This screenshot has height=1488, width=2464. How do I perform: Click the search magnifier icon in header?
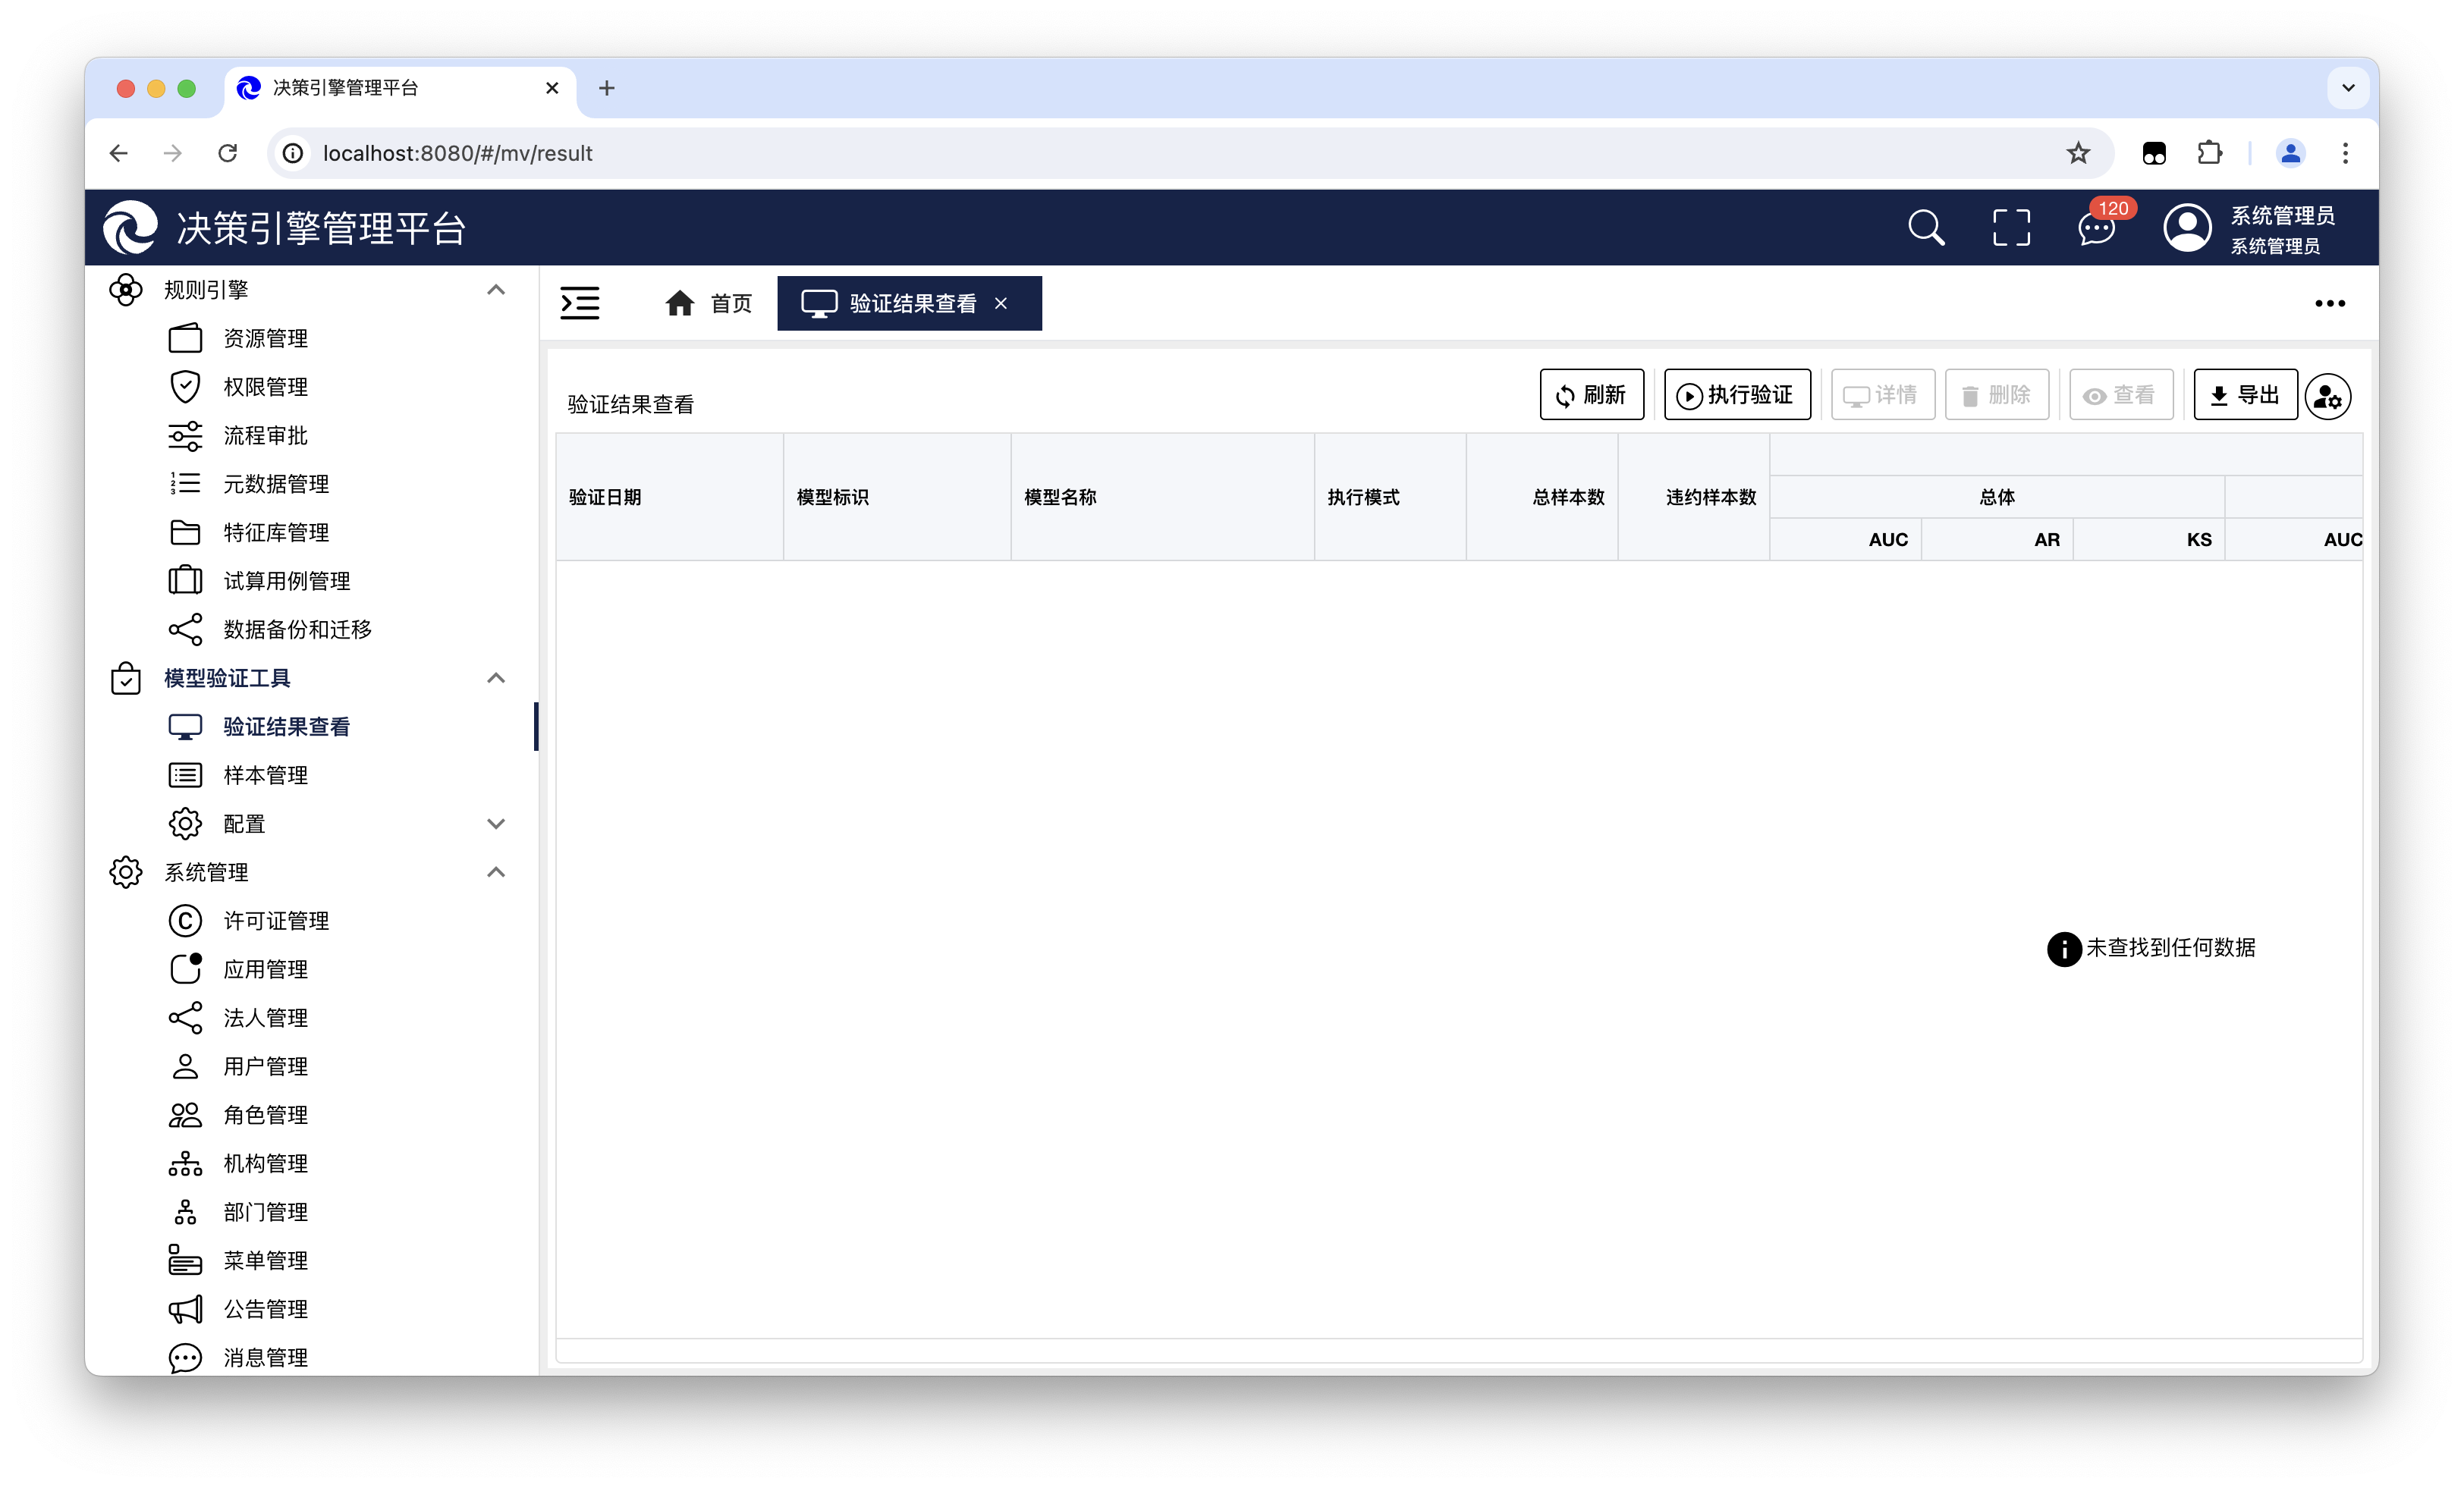pyautogui.click(x=1925, y=228)
